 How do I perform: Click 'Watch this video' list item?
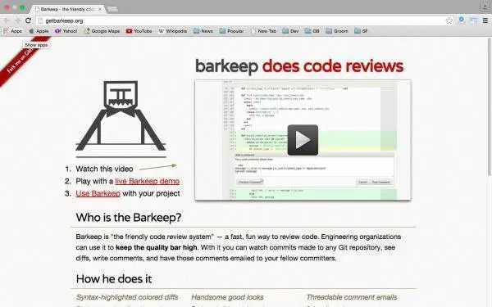[x=104, y=169]
